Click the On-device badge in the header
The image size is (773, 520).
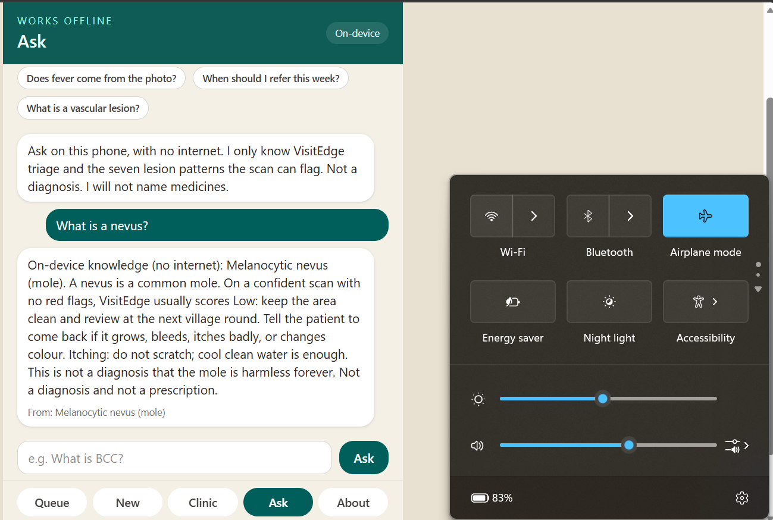358,33
